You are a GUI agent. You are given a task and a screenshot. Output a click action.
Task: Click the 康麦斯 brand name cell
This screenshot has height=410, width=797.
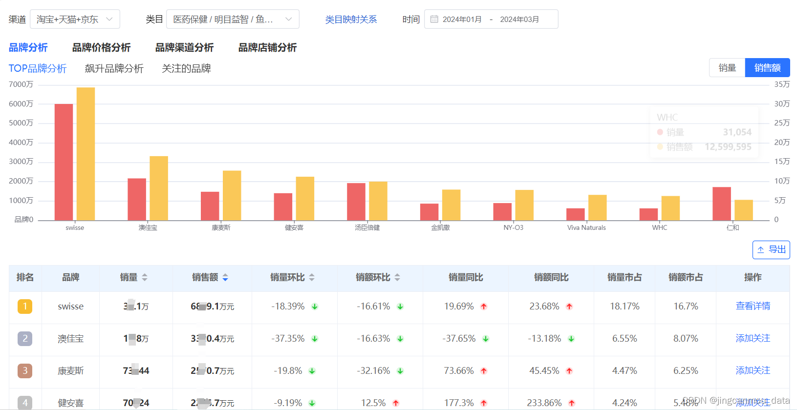click(x=71, y=371)
